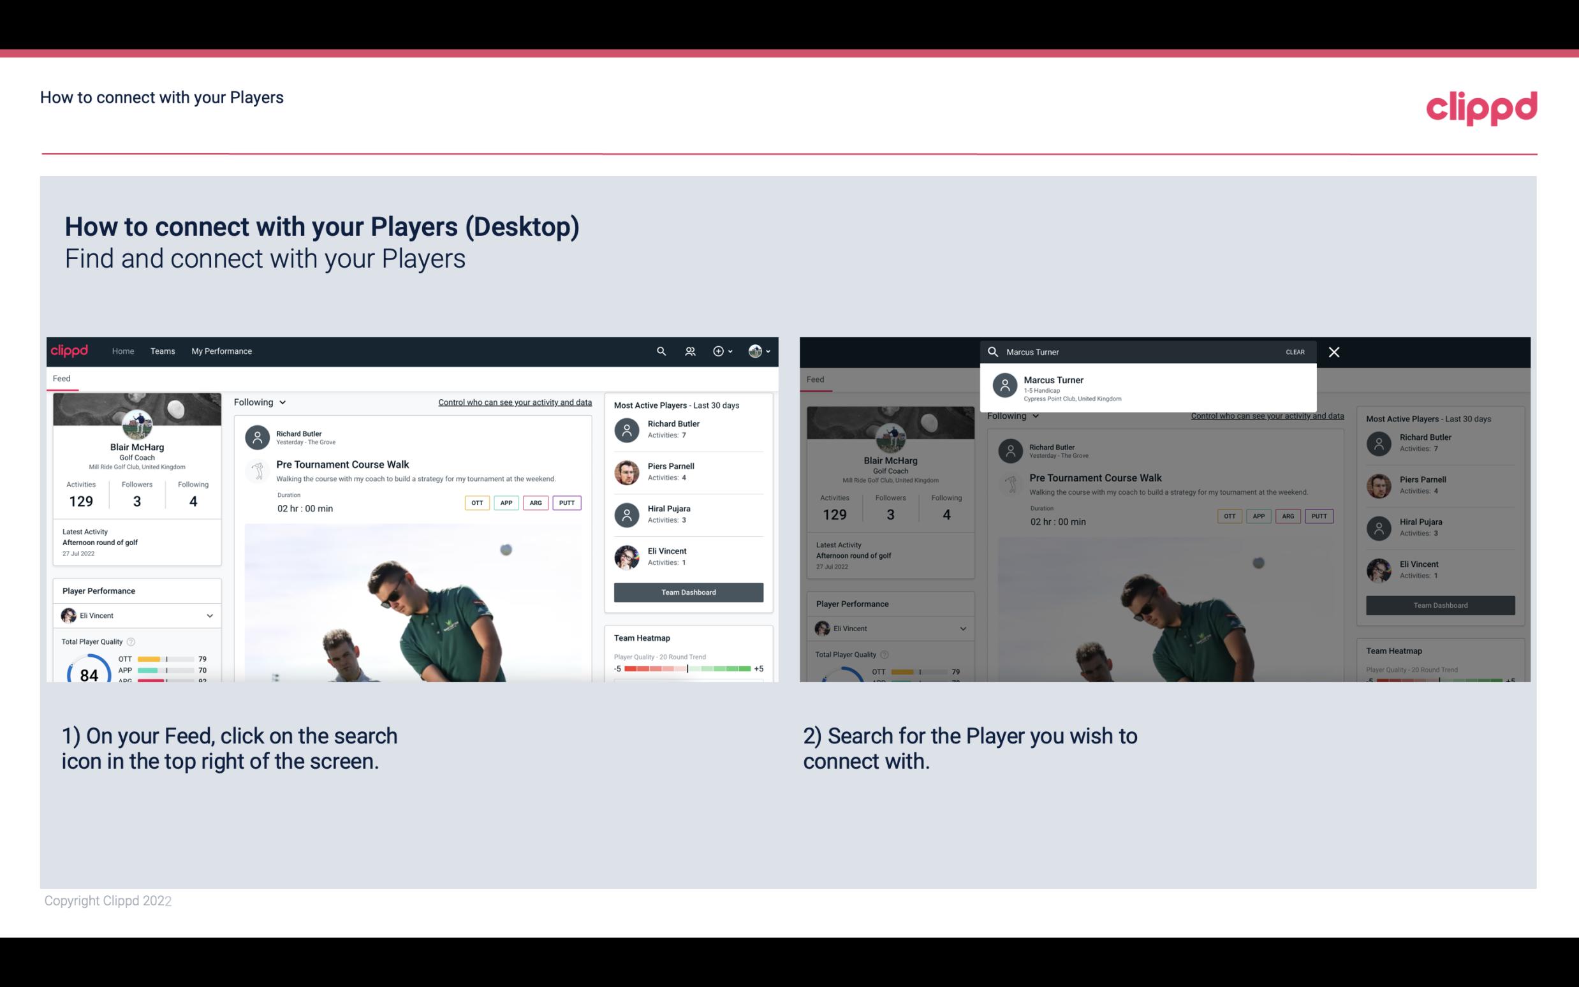Expand Marcus Turner search result dropdown
This screenshot has height=987, width=1579.
click(1147, 388)
